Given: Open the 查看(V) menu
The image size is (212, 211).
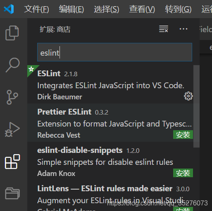Looking at the screenshot, I should pos(142,9).
